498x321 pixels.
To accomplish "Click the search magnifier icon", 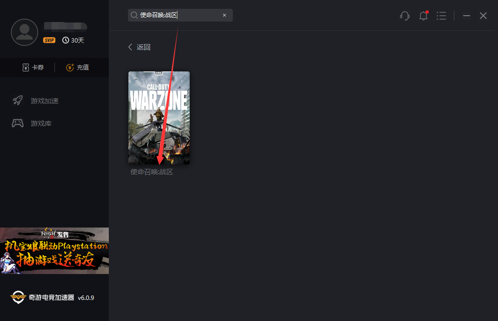I will [134, 15].
